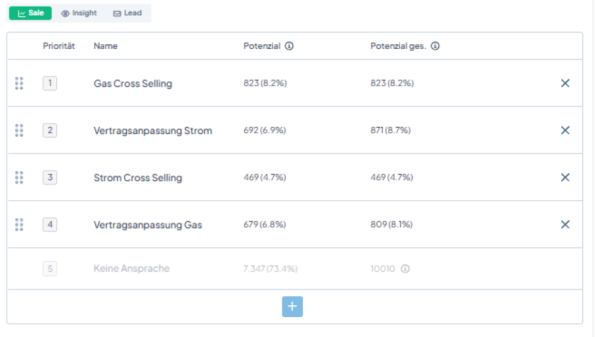595x337 pixels.
Task: Click the Keine Ansprache row label
Action: (x=132, y=269)
